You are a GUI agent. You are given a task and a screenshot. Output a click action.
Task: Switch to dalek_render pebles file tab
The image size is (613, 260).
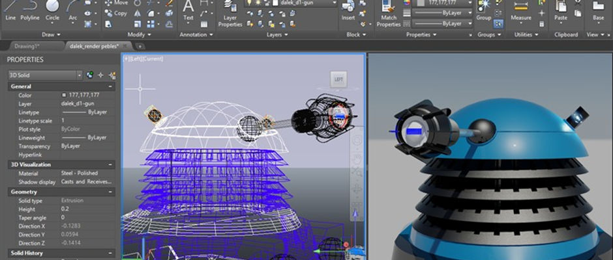99,46
